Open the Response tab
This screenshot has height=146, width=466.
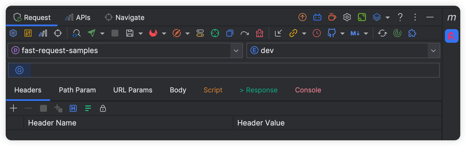(259, 90)
